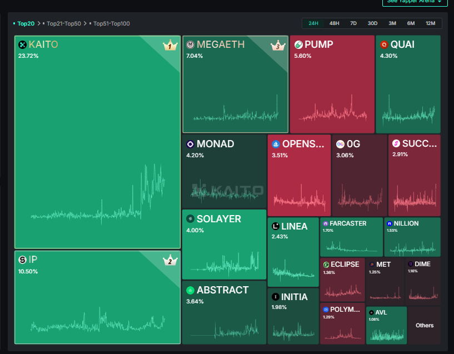Click the PUMP 5.60% value
454x354 pixels.
302,56
